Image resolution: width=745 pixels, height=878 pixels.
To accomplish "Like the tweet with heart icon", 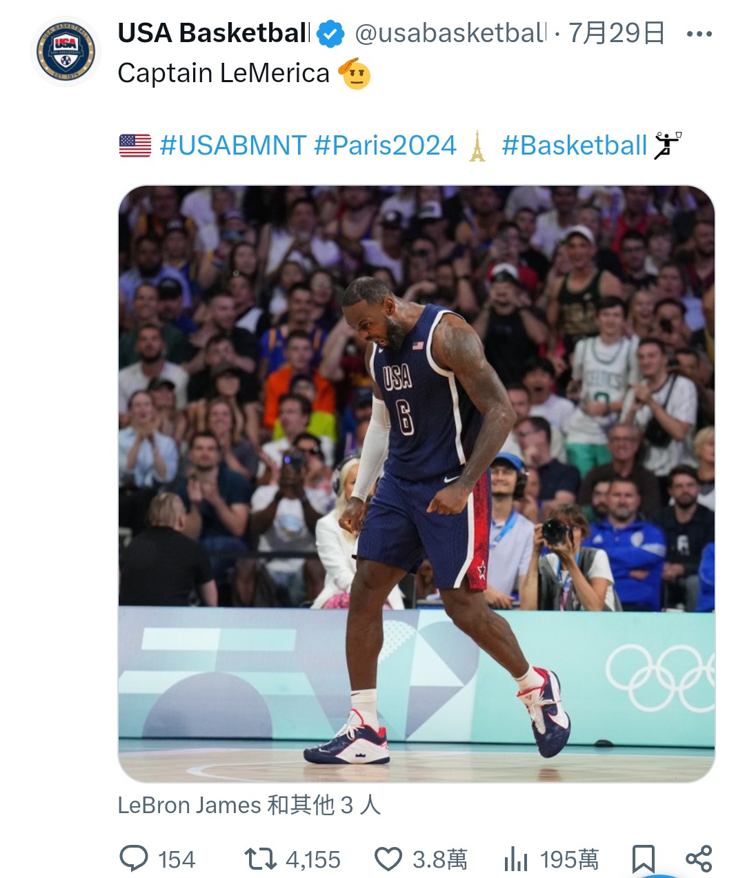I will coord(388,859).
